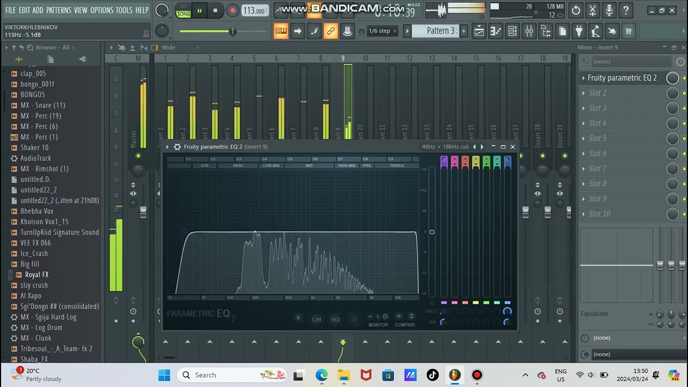Click the COMPARE up-down swap button
The height and width of the screenshot is (387, 688).
[412, 317]
